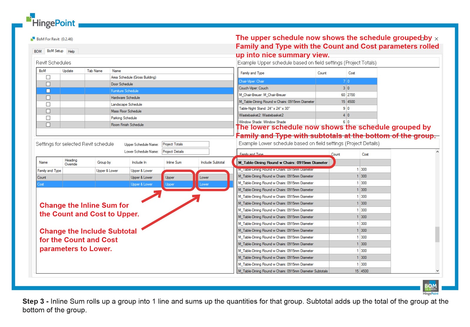
Task: Click the Upper Schedule Name field
Action: point(185,144)
